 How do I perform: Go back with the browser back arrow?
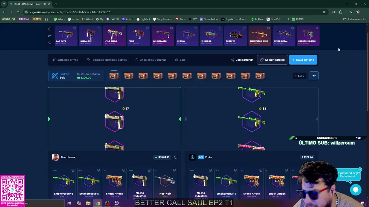click(4, 12)
